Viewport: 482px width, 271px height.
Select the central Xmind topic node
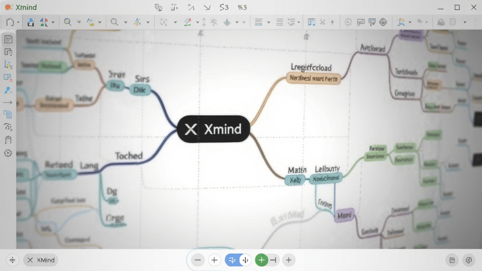213,129
